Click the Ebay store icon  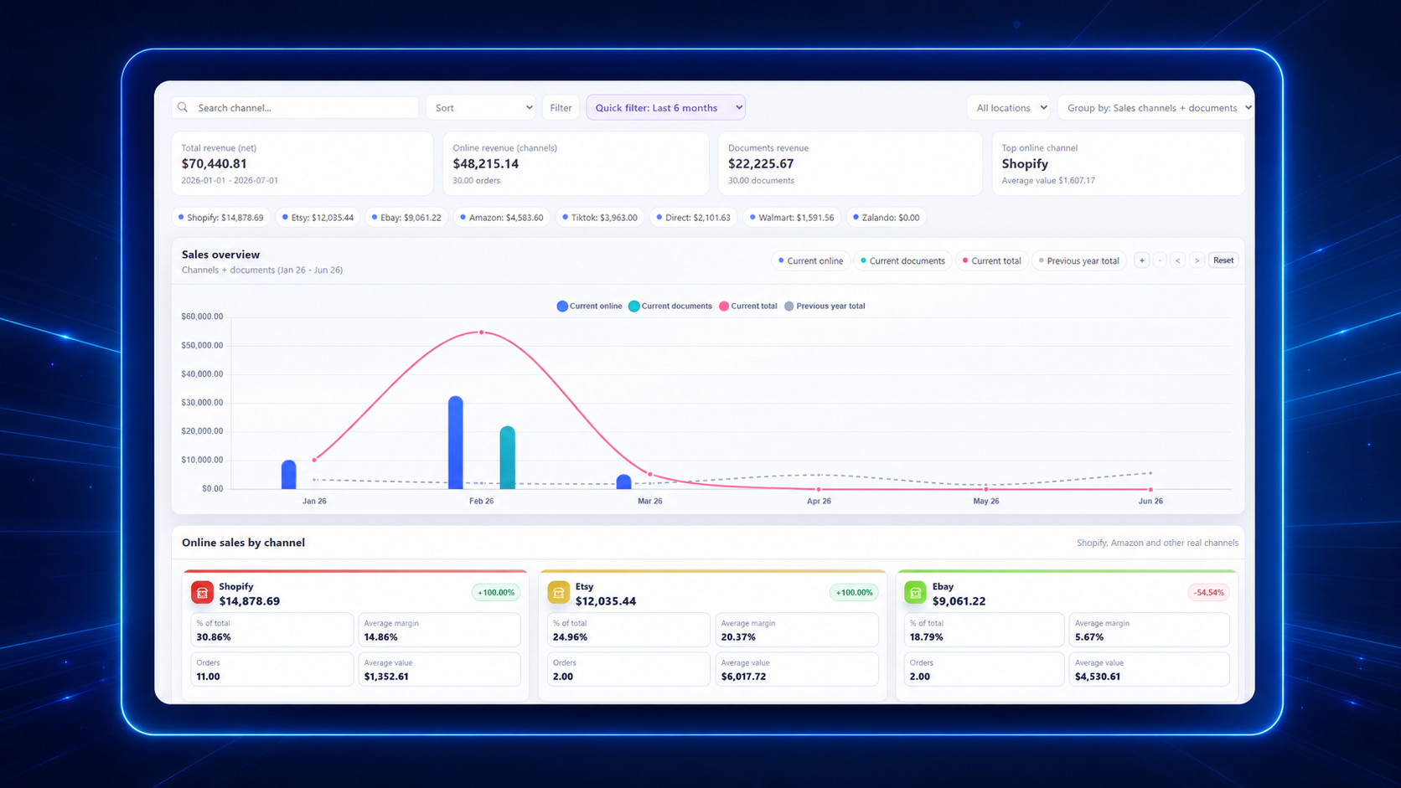click(x=916, y=593)
